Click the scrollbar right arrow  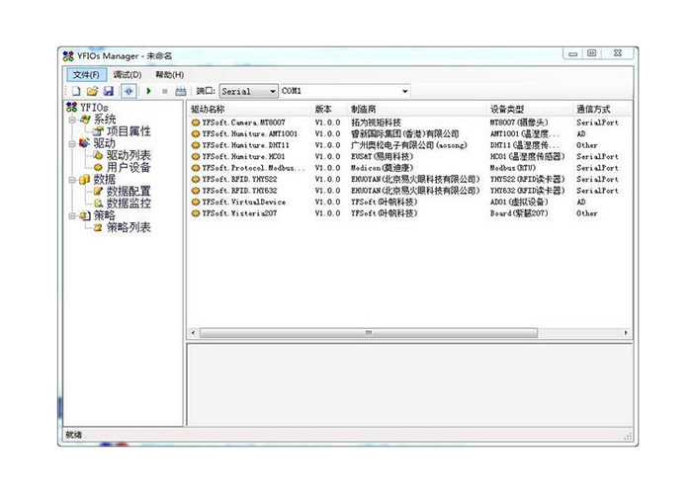626,333
